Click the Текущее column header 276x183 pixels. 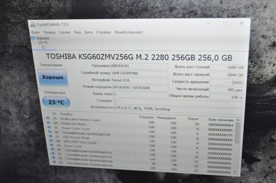(146, 117)
